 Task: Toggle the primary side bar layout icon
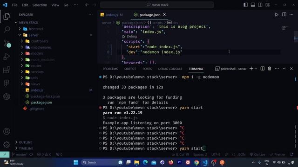(x=245, y=5)
